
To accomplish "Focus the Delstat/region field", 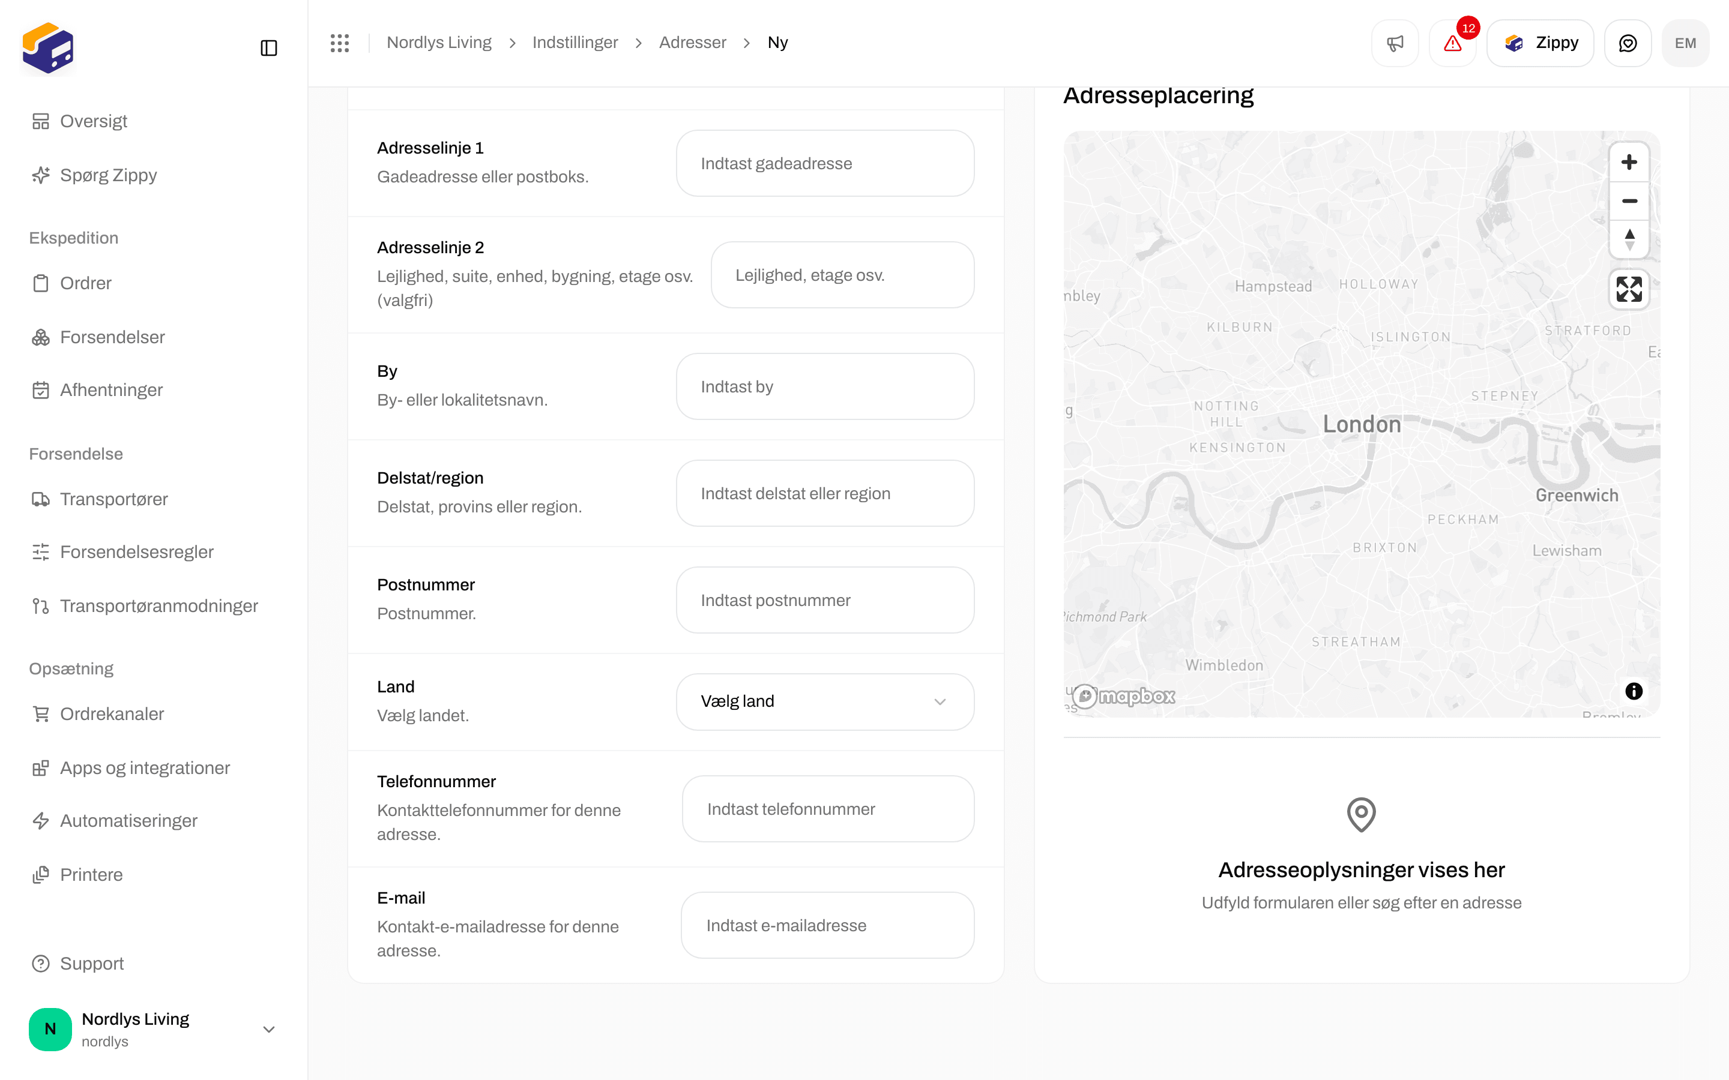I will (825, 494).
